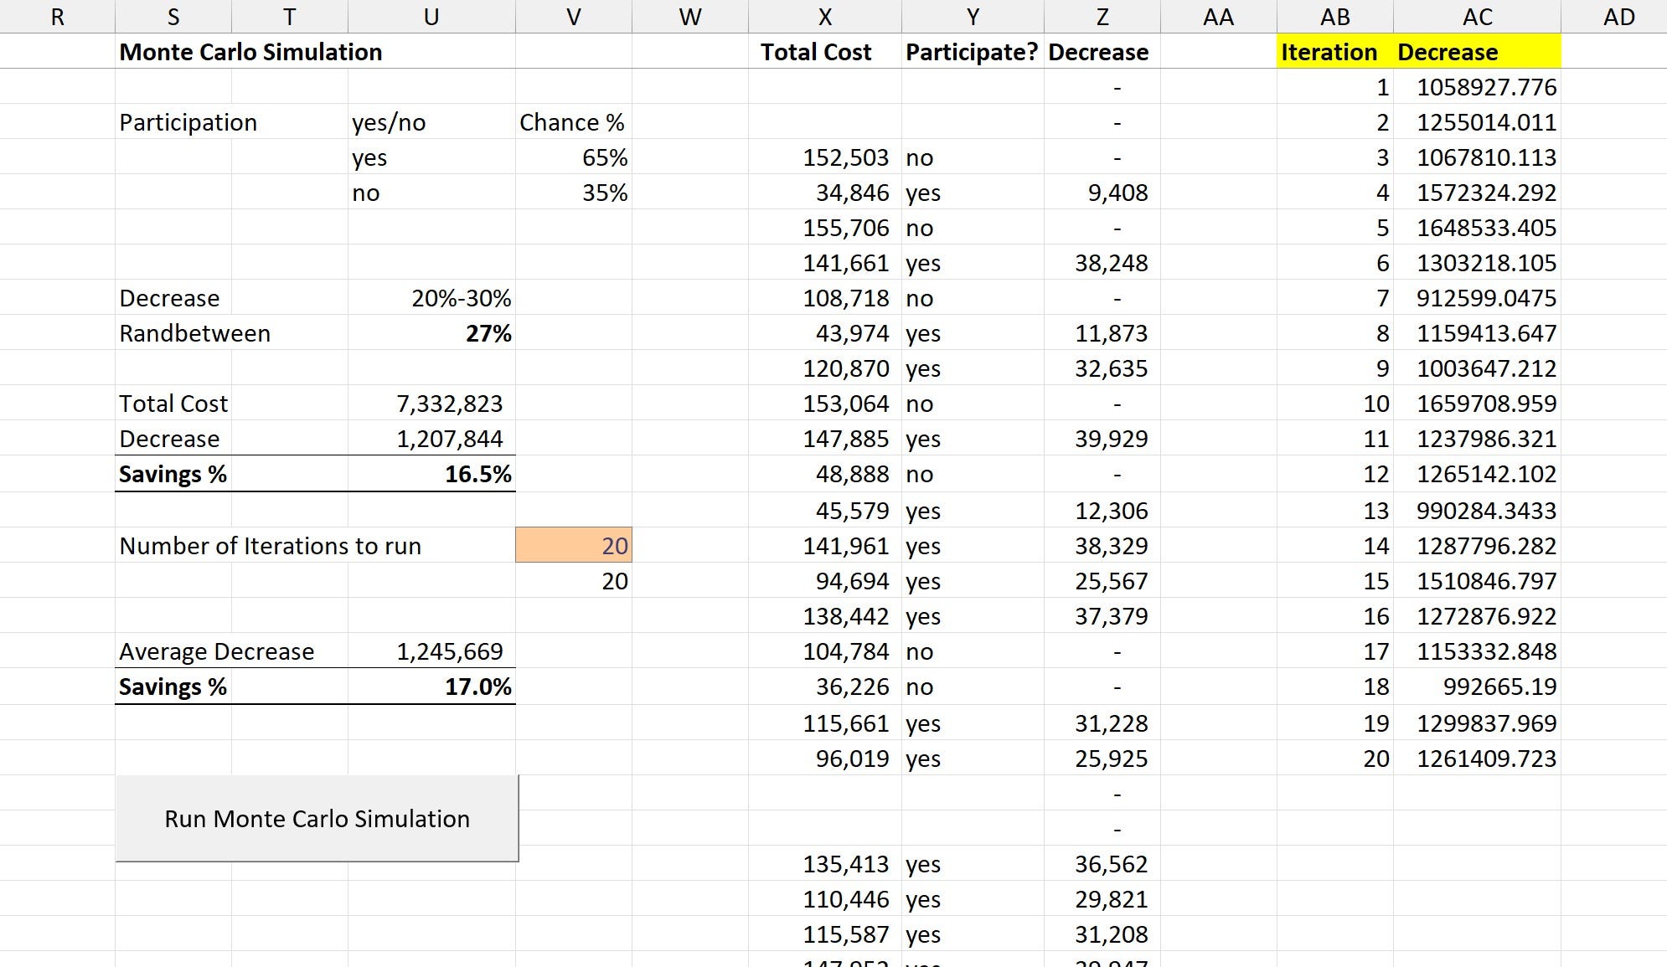Select the 16.5% savings cell
The width and height of the screenshot is (1667, 967).
coord(431,474)
